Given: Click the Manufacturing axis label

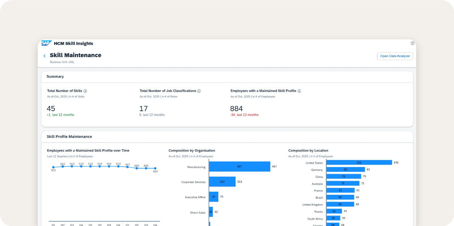Looking at the screenshot, I should 196,167.
